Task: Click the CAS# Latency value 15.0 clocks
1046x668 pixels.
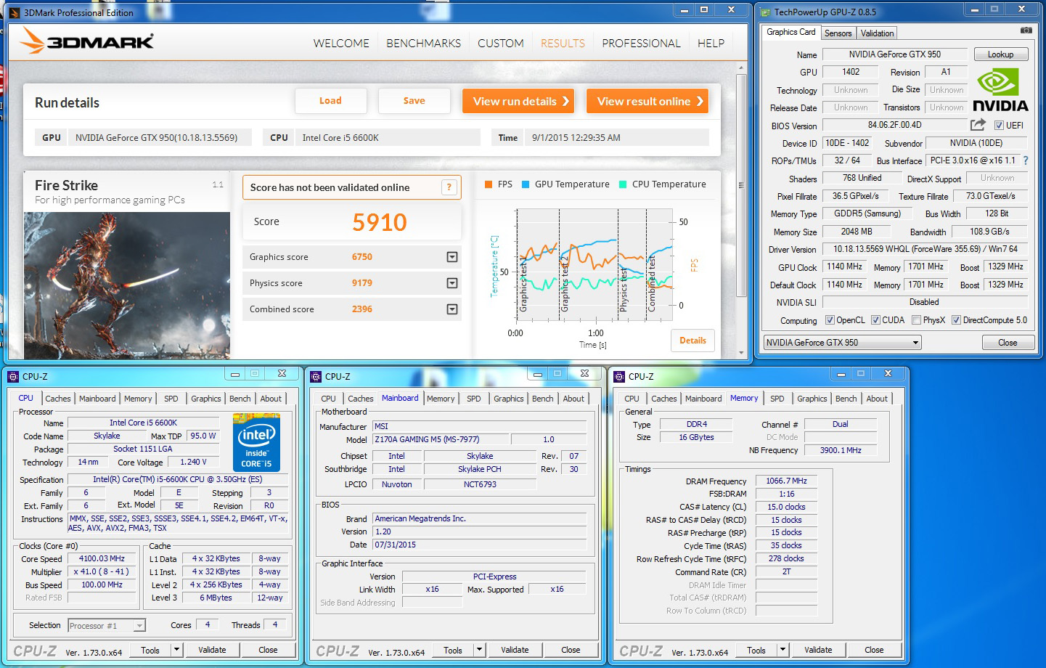Action: click(x=786, y=507)
